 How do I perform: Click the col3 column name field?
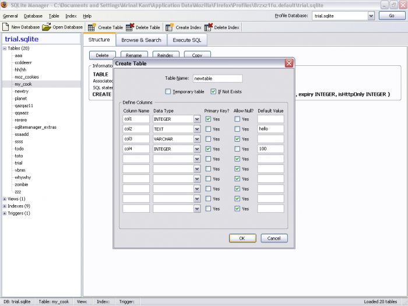(136, 139)
